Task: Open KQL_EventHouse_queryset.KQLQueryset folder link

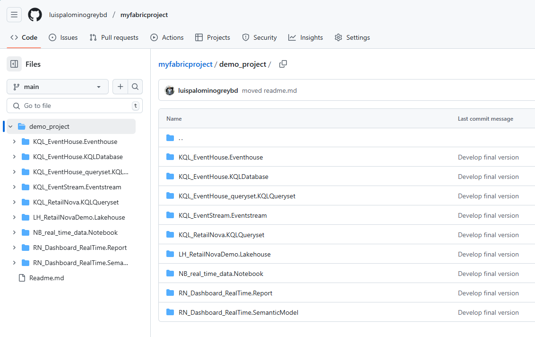Action: 237,196
